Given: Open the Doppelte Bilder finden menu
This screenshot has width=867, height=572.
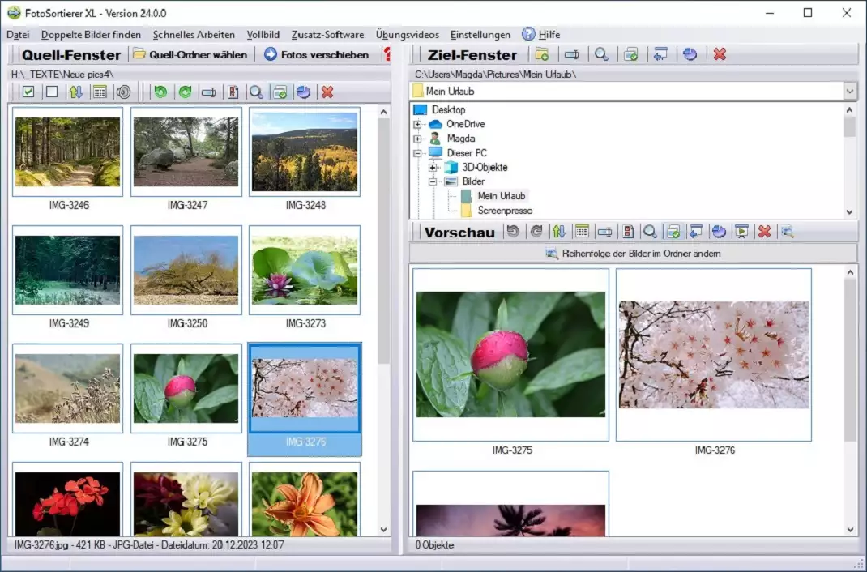Looking at the screenshot, I should tap(91, 34).
